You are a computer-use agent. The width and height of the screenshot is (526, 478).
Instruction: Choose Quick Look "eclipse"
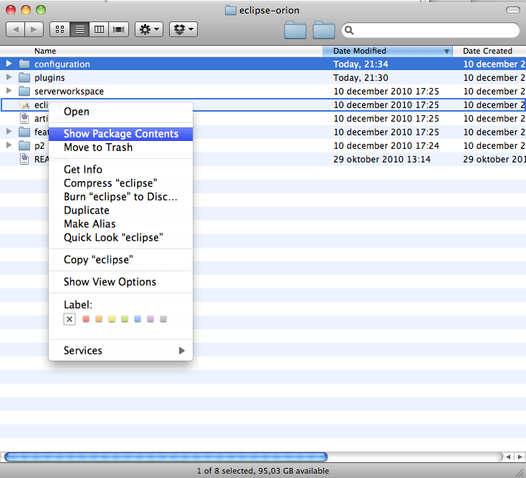[121, 238]
